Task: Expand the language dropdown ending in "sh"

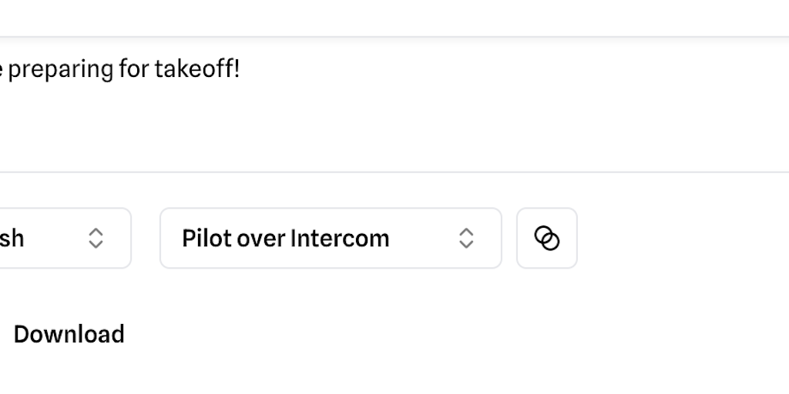Action: click(62, 239)
